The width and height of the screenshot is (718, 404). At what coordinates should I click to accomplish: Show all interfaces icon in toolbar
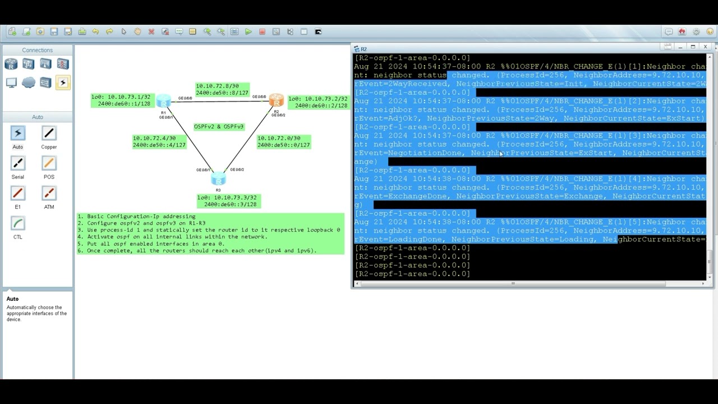point(290,32)
